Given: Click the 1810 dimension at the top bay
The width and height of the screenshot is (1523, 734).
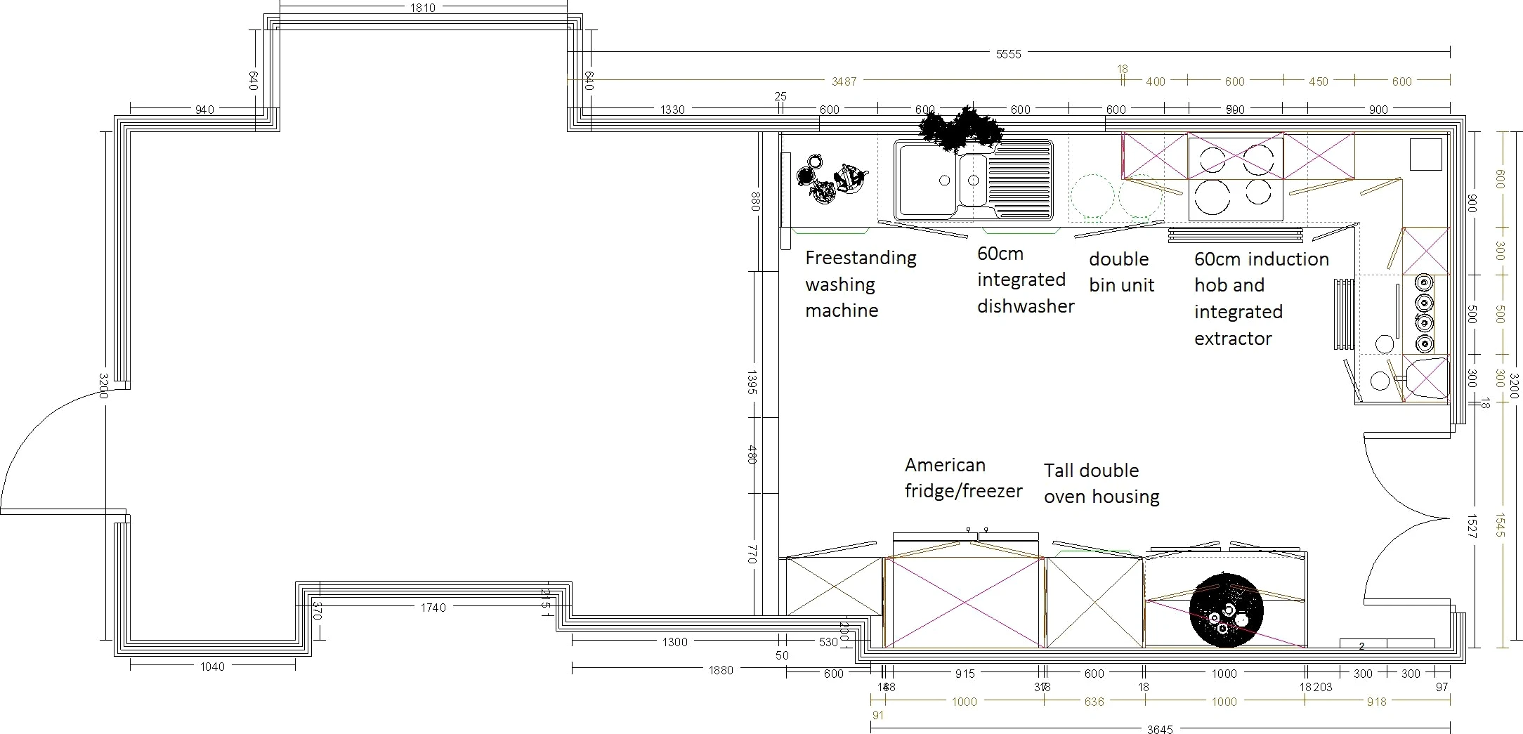Looking at the screenshot, I should [423, 8].
